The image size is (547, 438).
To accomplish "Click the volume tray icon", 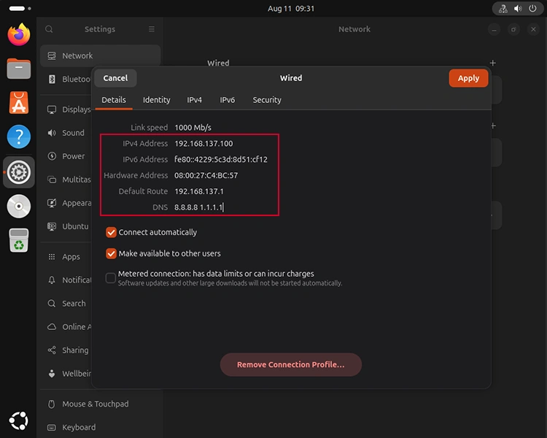I will [x=518, y=8].
